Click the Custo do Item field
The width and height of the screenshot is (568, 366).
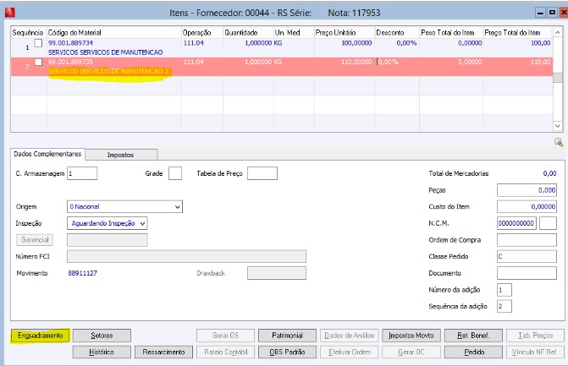click(x=527, y=207)
